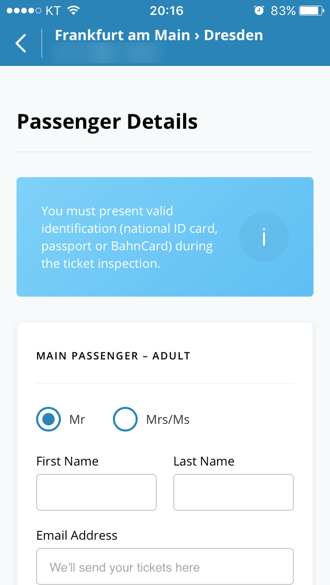Viewport: 330px width, 585px height.
Task: Tap the Wi-Fi icon in the status bar
Action: [74, 10]
